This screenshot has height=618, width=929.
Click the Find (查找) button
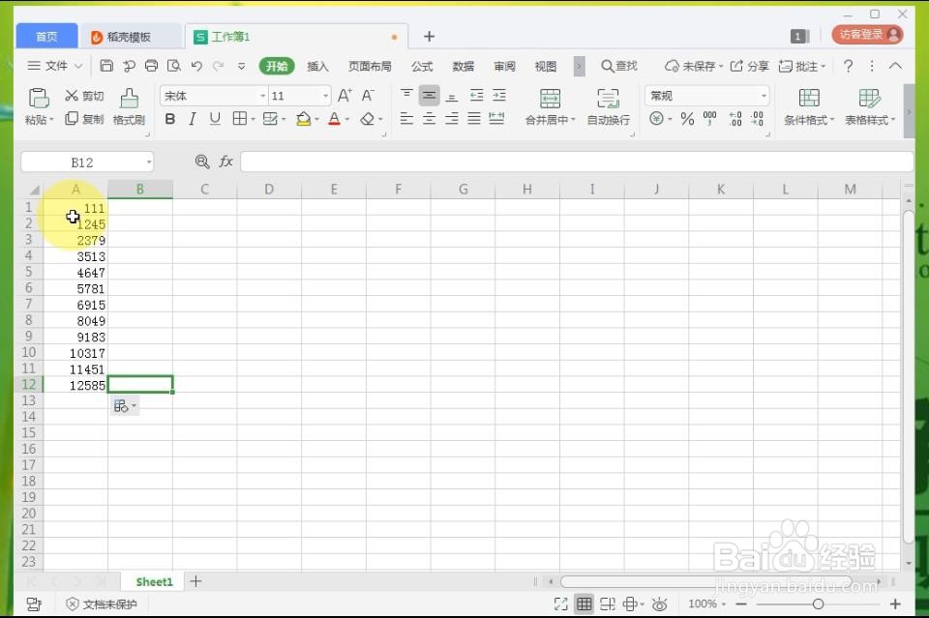tap(619, 66)
